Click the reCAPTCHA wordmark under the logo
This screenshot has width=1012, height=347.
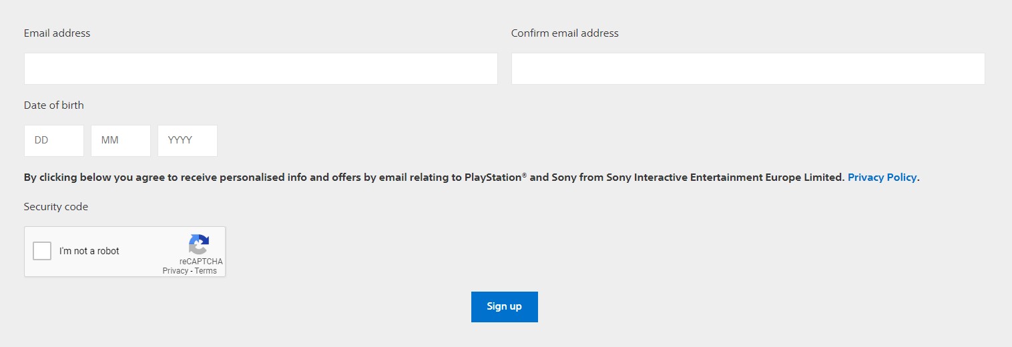pos(201,262)
